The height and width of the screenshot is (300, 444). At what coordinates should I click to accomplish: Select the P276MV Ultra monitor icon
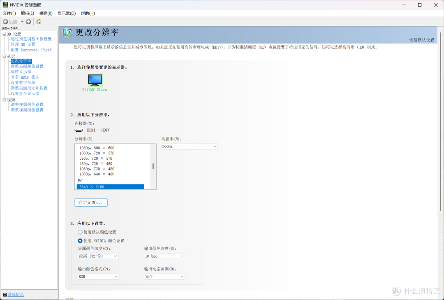coord(95,80)
